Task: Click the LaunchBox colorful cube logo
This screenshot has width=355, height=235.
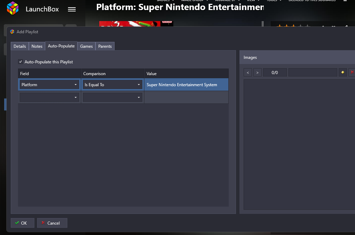Action: (x=13, y=8)
